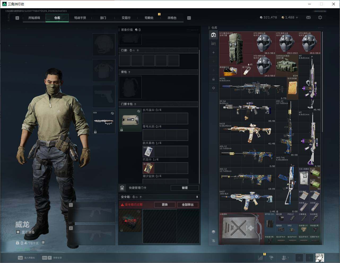This screenshot has height=263, width=340.
Task: Swap the equipped safe box
Action: click(138, 212)
